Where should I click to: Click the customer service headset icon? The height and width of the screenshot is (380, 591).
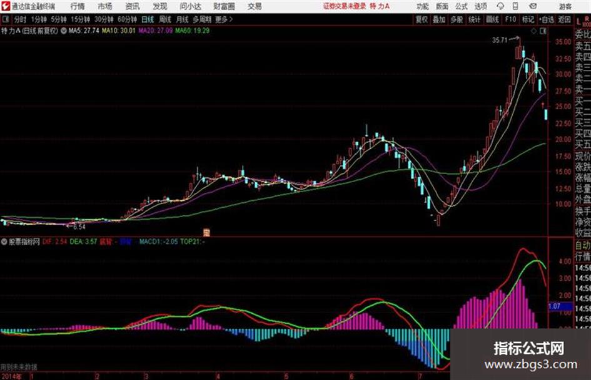[x=500, y=6]
